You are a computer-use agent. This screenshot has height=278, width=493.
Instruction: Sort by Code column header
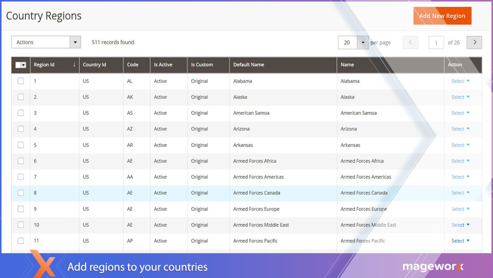click(137, 65)
